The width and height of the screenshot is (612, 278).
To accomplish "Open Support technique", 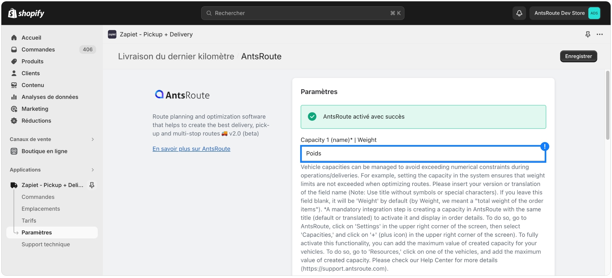I will click(46, 244).
